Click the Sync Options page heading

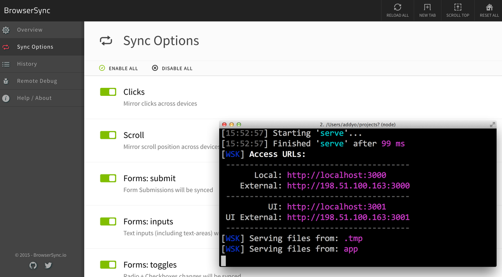pos(161,41)
